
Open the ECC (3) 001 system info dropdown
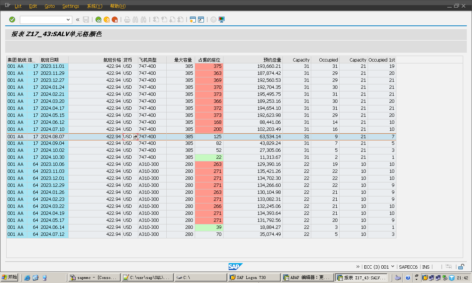(393, 266)
